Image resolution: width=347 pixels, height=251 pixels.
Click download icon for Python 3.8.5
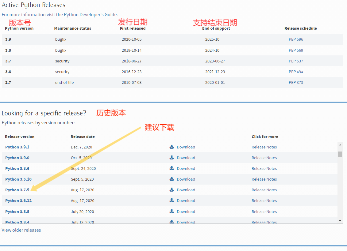click(x=172, y=212)
